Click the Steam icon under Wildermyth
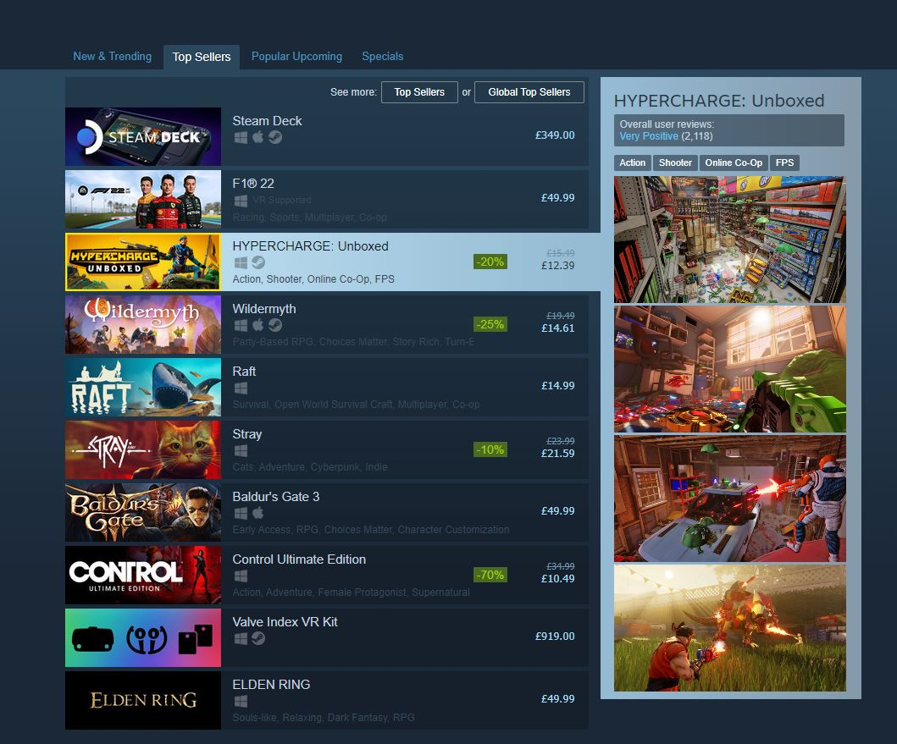This screenshot has height=744, width=897. pyautogui.click(x=275, y=325)
